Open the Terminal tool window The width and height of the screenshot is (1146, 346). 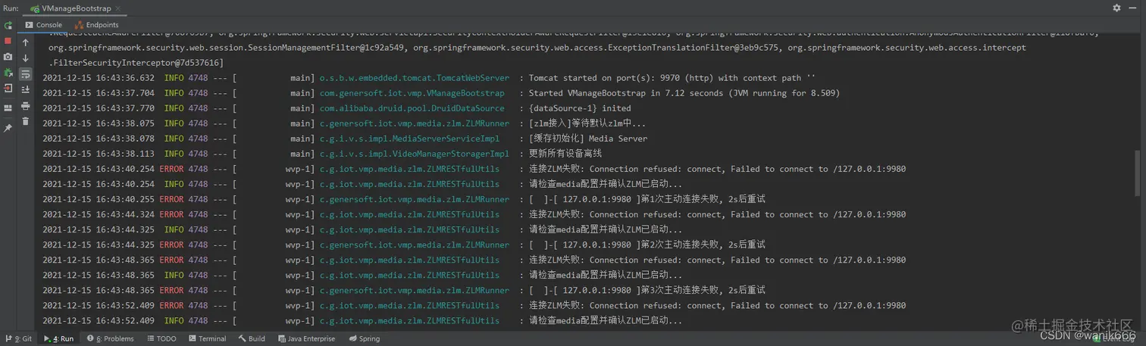[x=206, y=338]
